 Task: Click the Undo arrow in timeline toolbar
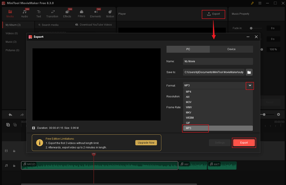click(10, 115)
